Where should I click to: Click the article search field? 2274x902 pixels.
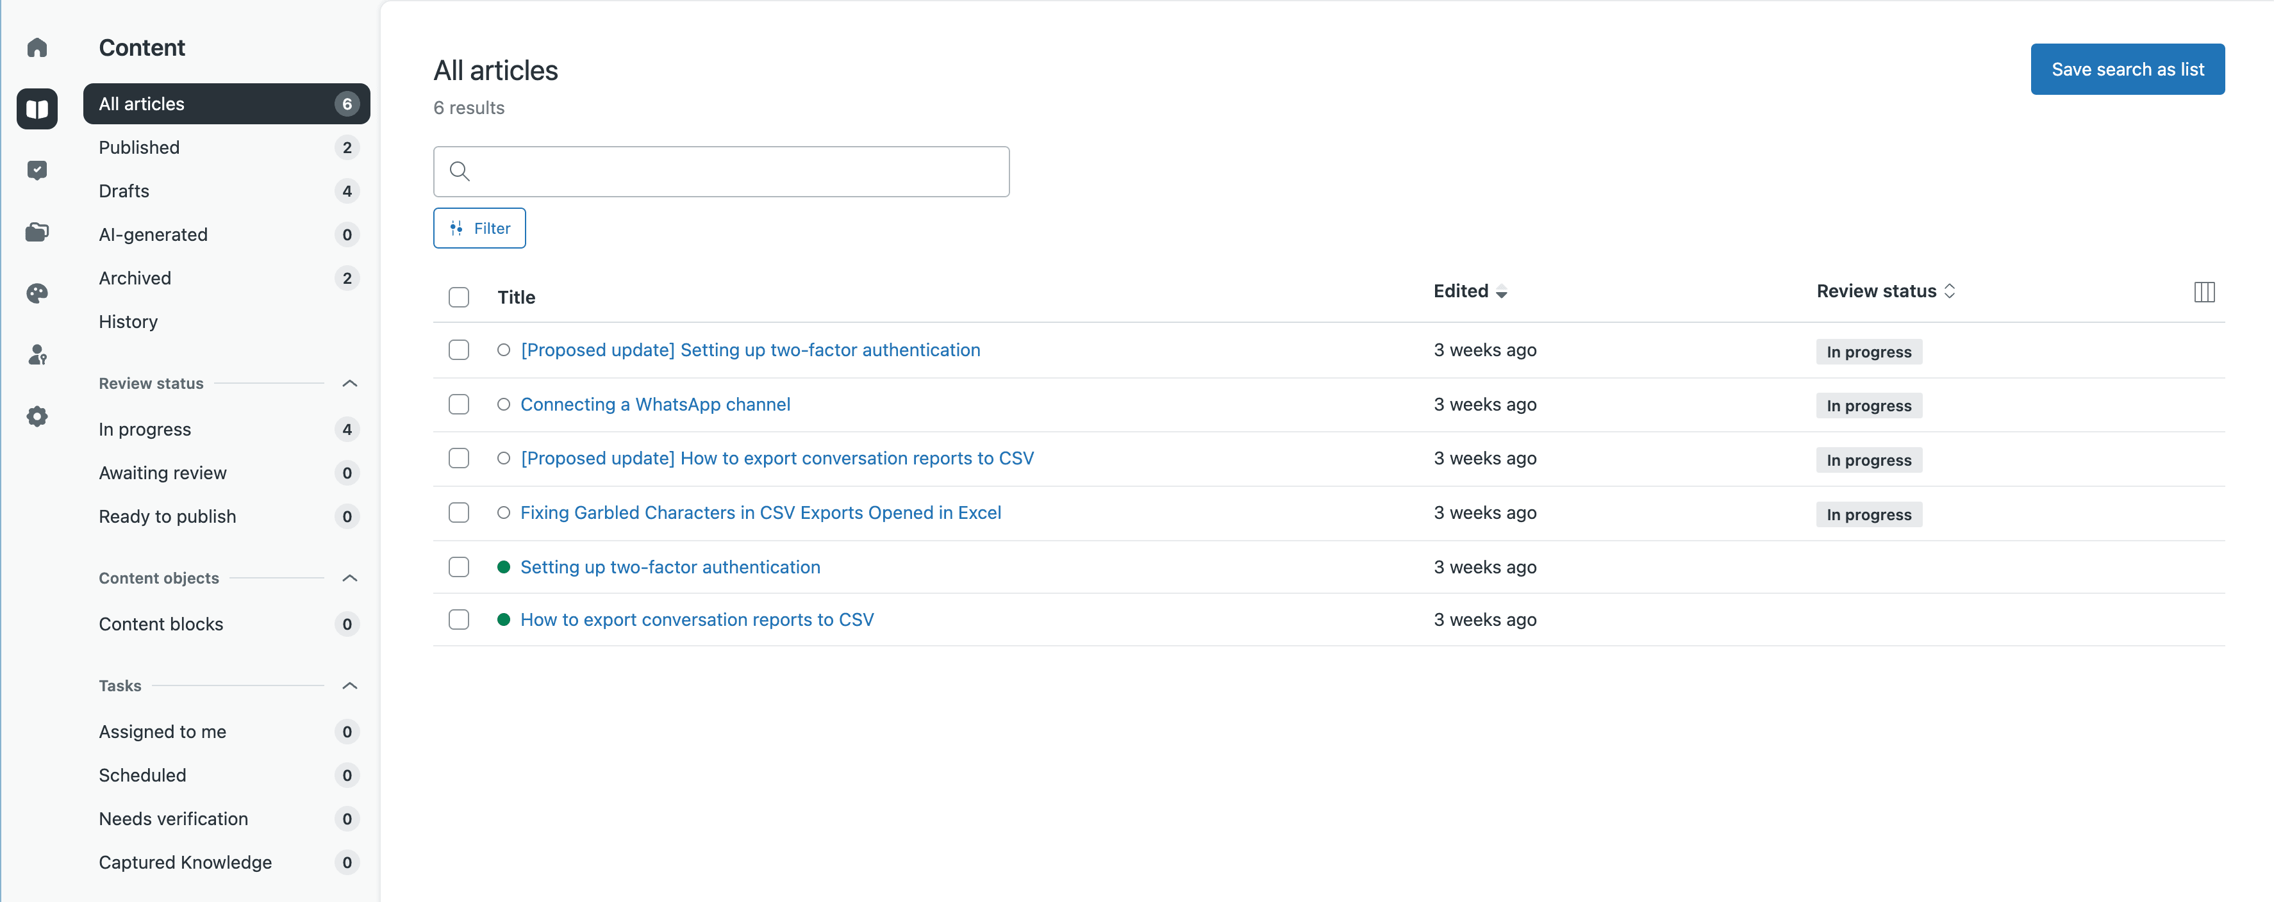click(720, 171)
